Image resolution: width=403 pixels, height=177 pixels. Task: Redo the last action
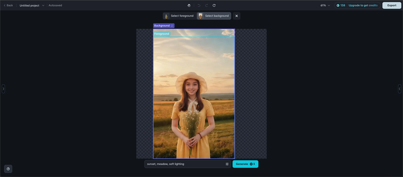point(207,5)
